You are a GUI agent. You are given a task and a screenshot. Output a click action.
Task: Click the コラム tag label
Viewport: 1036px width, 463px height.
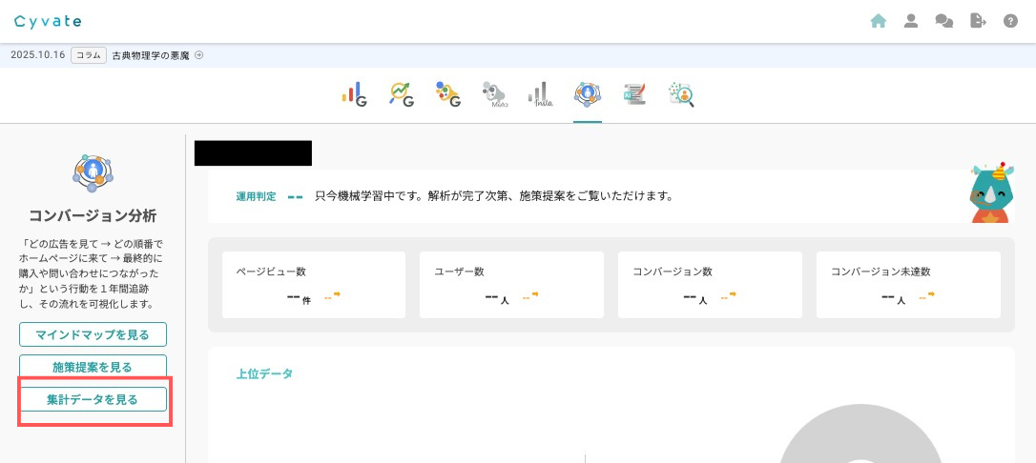click(x=89, y=55)
